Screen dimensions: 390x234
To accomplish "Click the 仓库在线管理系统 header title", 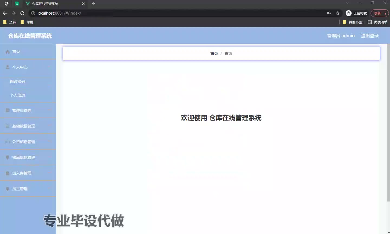I will (30, 36).
